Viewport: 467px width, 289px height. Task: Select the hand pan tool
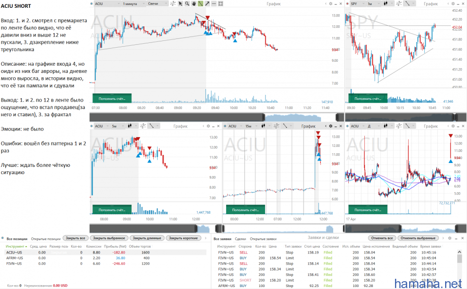pos(194,3)
